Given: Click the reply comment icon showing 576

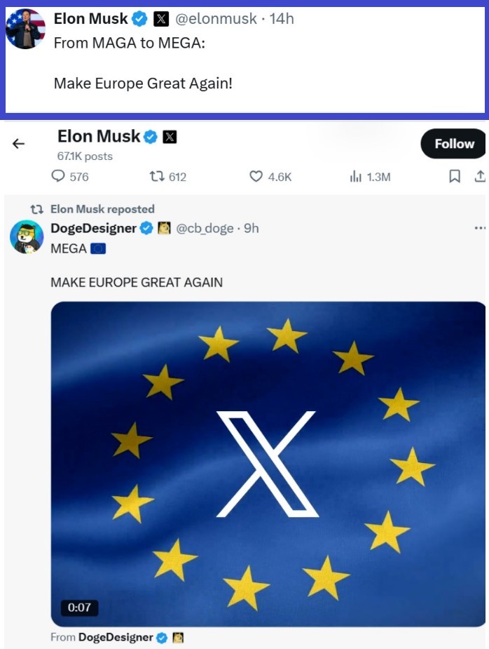Looking at the screenshot, I should click(60, 177).
